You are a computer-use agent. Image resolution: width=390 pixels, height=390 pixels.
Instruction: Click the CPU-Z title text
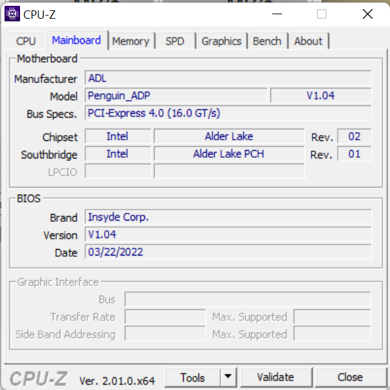[x=39, y=14]
